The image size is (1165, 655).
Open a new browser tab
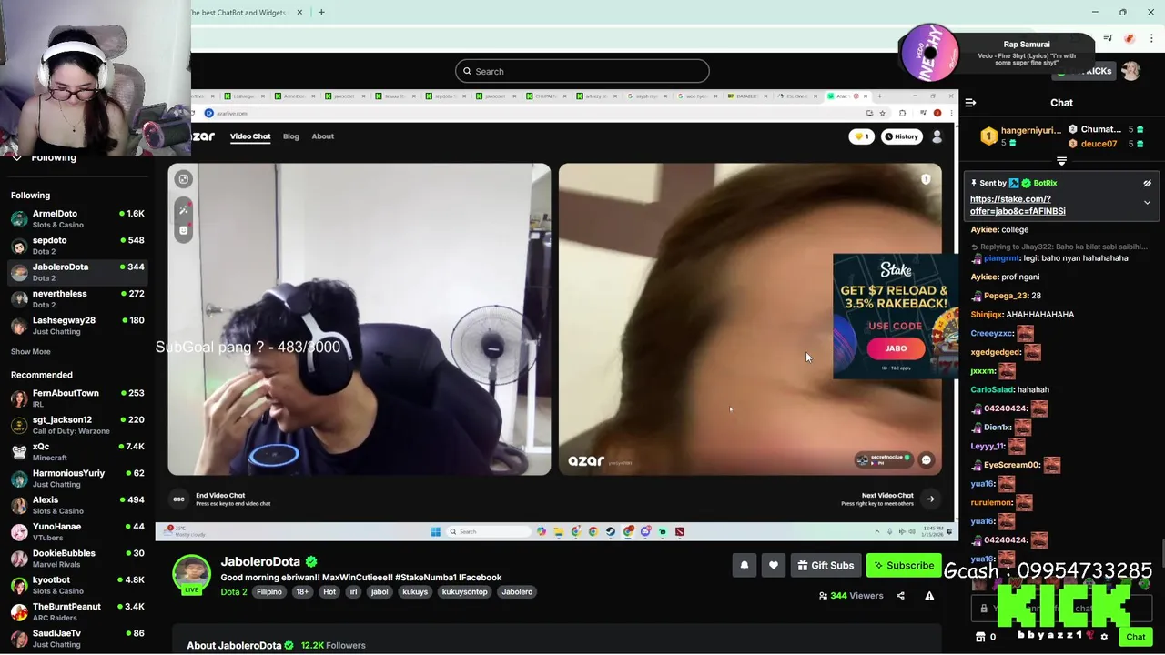321,12
